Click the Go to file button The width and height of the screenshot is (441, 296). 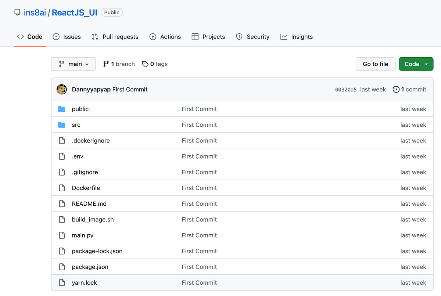pos(375,64)
